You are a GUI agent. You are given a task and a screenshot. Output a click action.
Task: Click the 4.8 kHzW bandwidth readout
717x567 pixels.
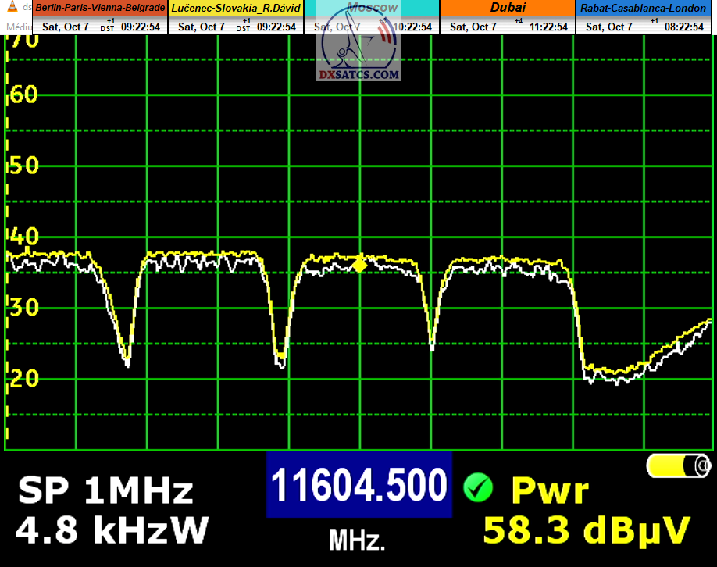pos(112,530)
